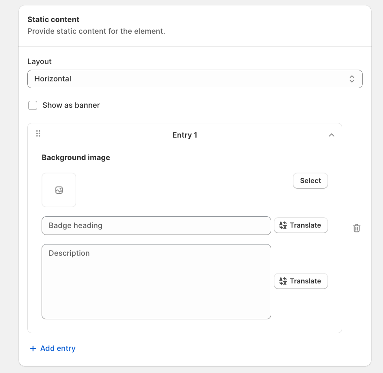Click the empty background image thumbnail box
The height and width of the screenshot is (373, 383).
coord(59,190)
